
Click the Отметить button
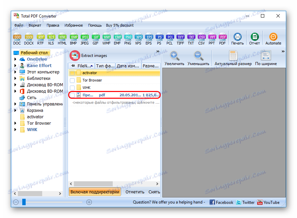click(135, 192)
